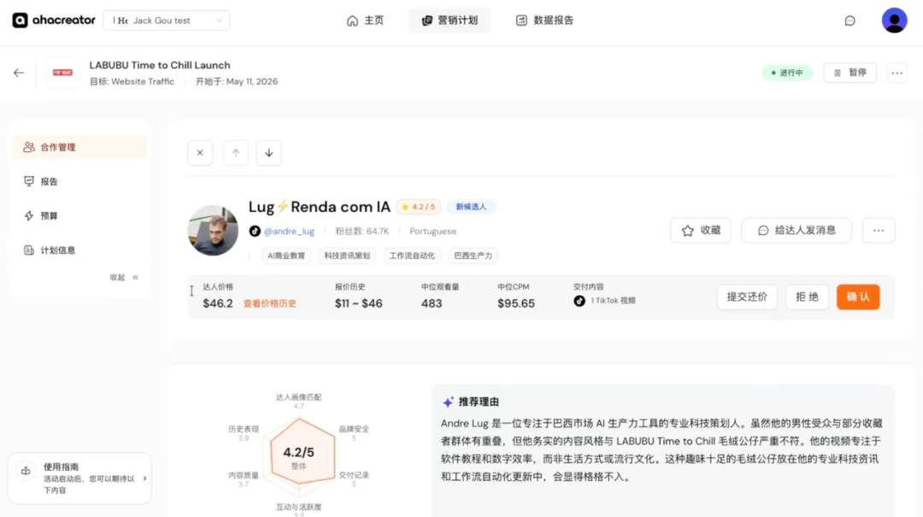Click the 使用指南 guide icon
923x517 pixels.
point(26,471)
